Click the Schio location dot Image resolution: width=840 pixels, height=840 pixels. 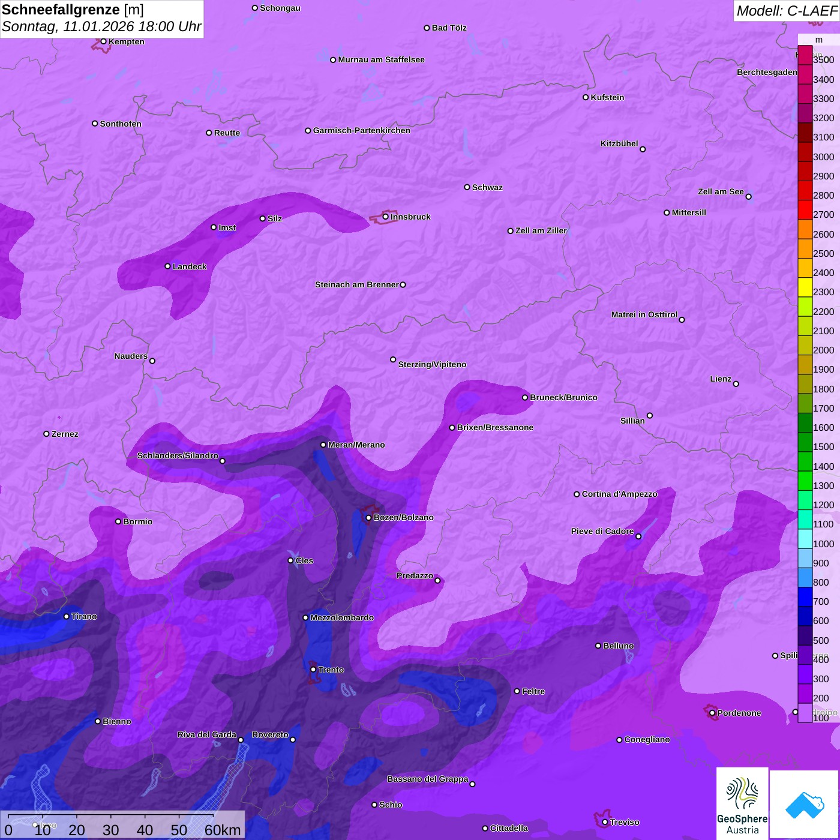[x=374, y=805]
